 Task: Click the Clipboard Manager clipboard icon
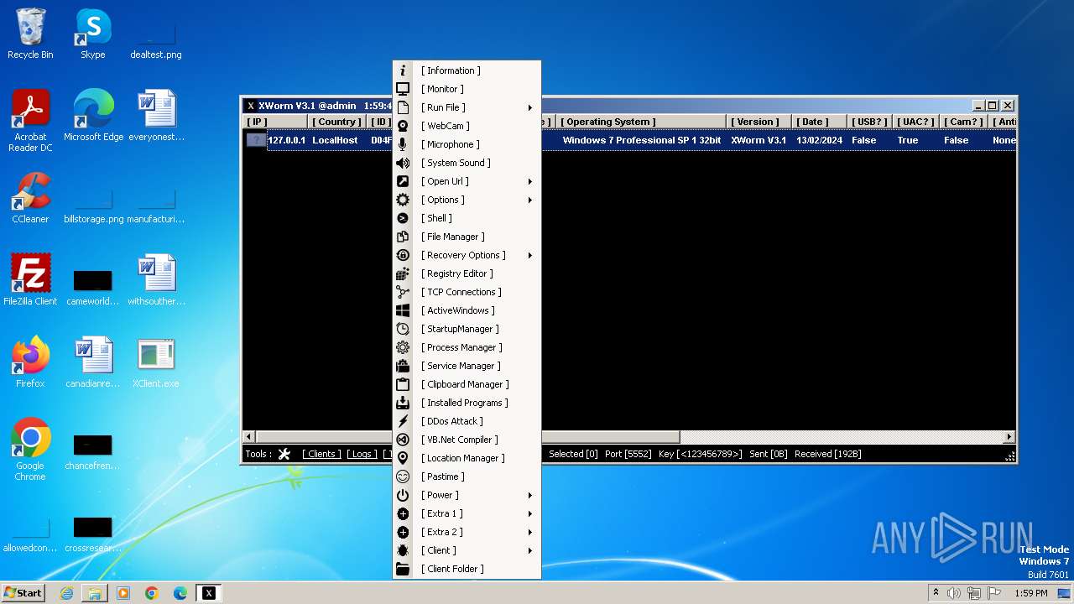(x=403, y=384)
